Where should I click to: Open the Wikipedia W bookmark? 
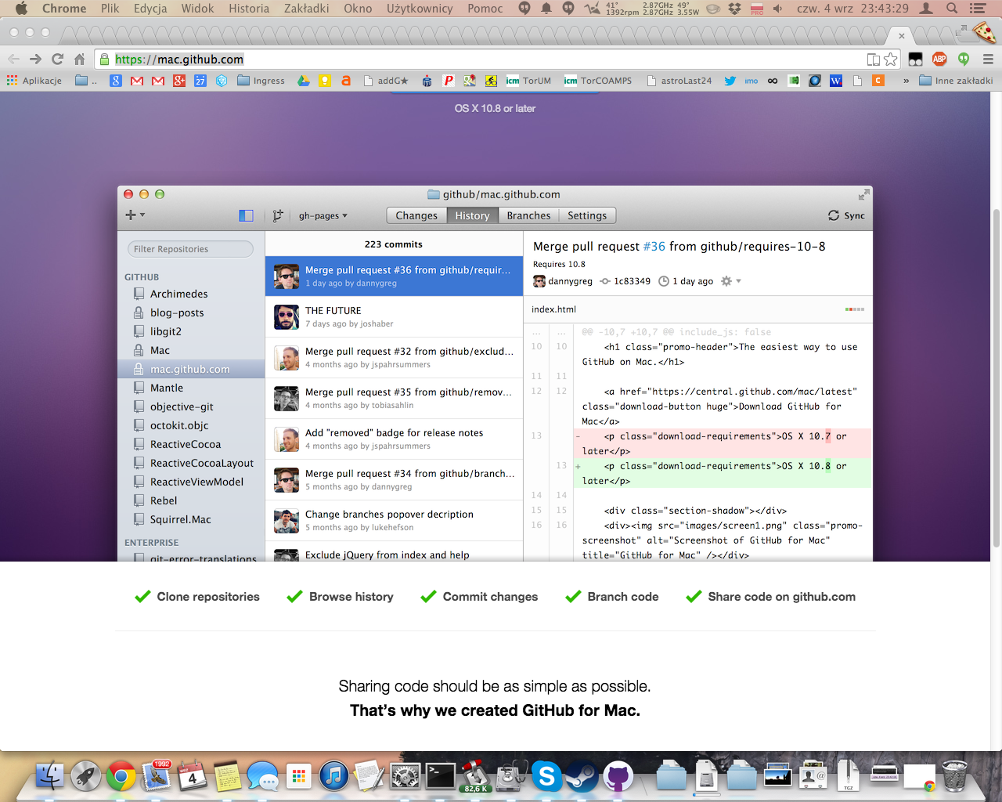(836, 81)
